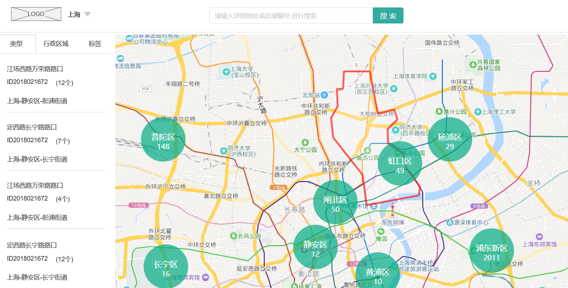Click the 东方明珠 tower landmark icon
The image size is (568, 288).
point(392,210)
